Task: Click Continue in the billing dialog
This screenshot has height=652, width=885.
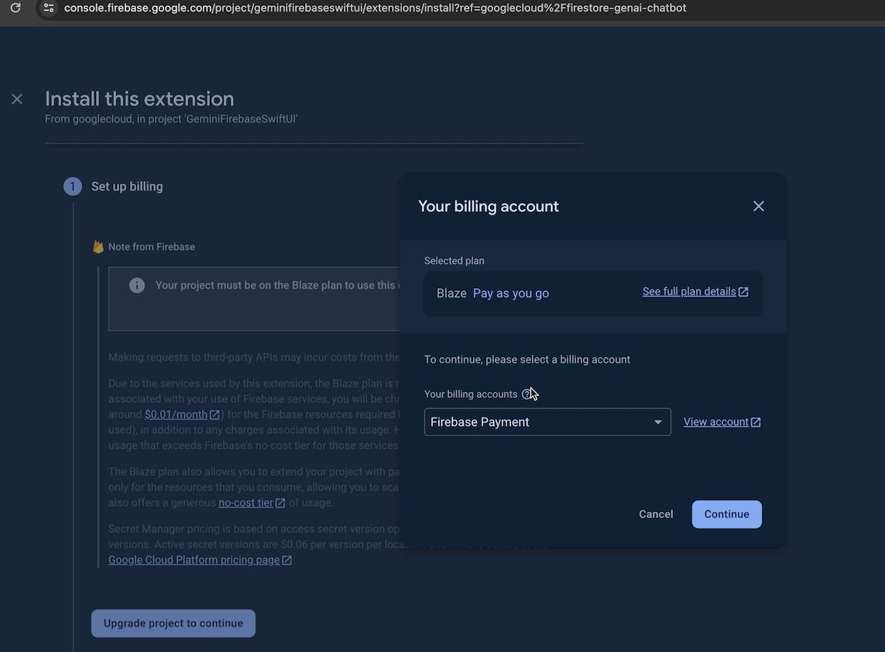Action: 726,514
